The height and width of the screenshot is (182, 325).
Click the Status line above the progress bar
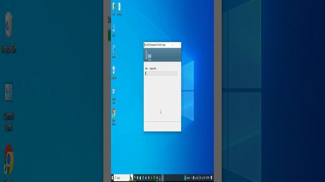click(150, 69)
